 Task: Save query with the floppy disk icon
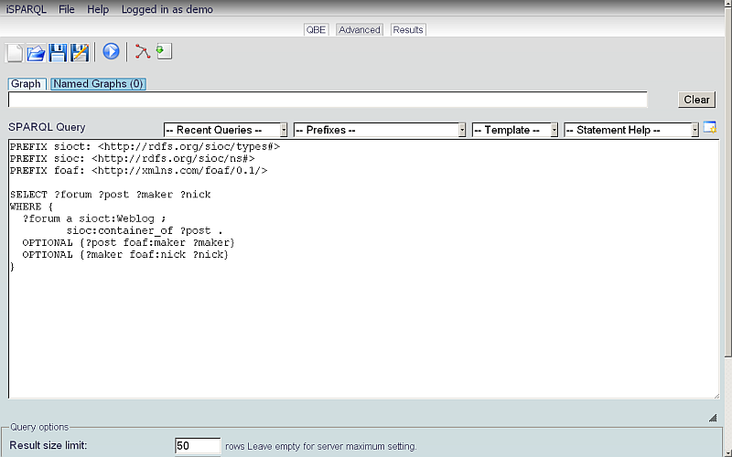click(x=58, y=52)
